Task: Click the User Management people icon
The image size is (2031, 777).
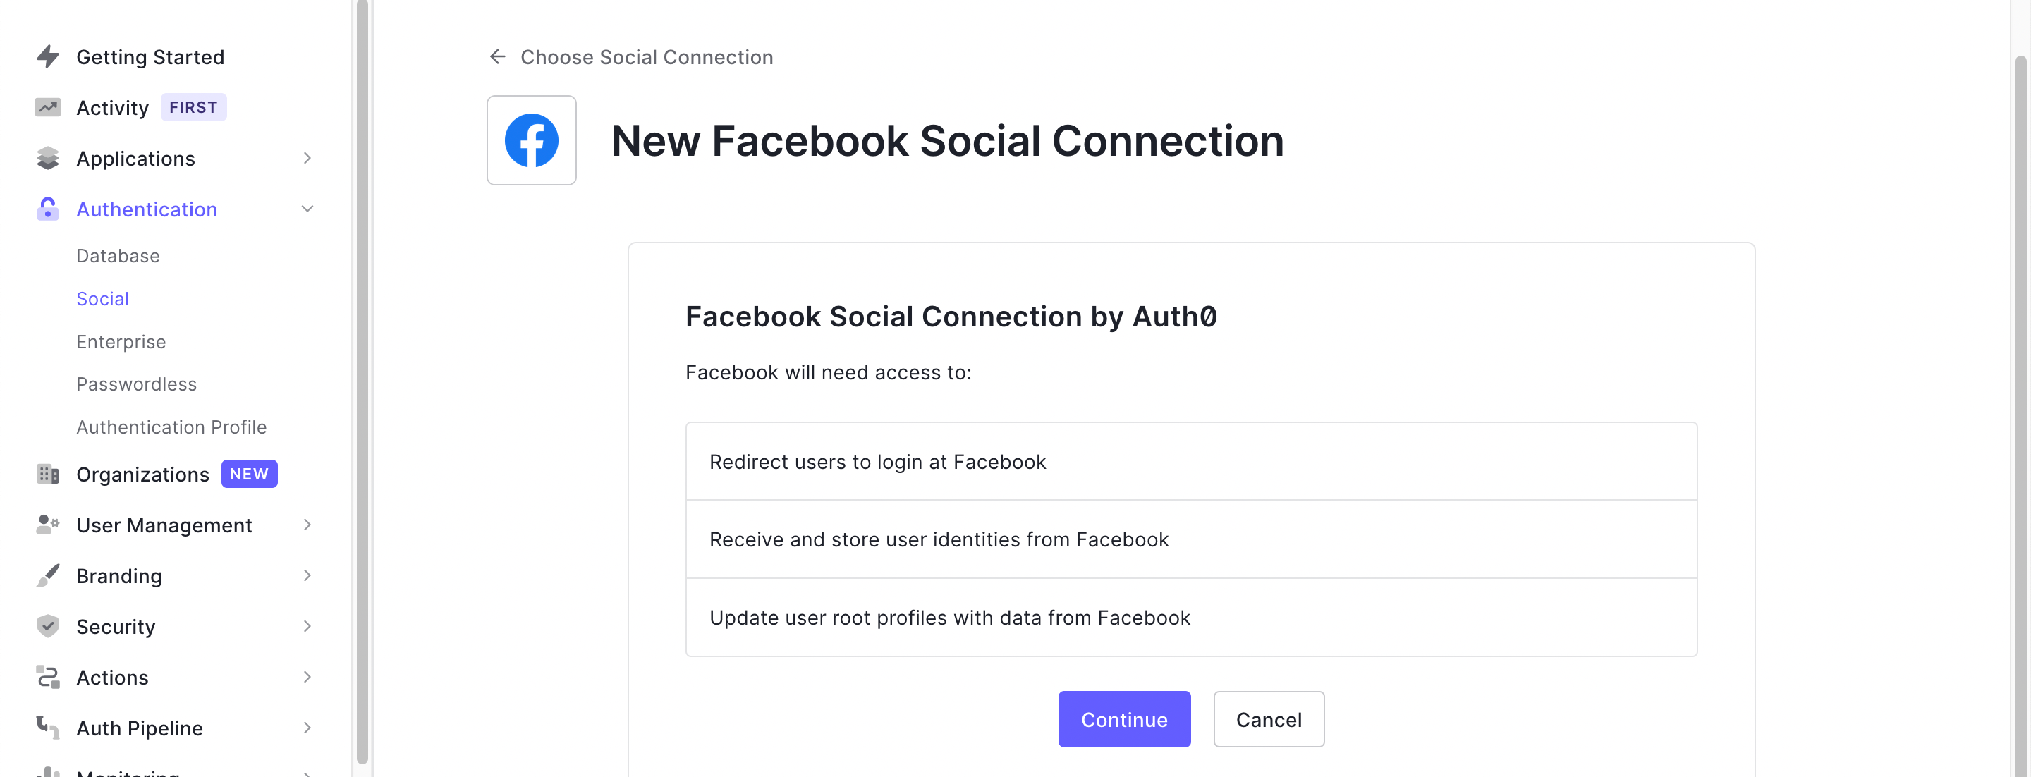Action: pos(48,525)
